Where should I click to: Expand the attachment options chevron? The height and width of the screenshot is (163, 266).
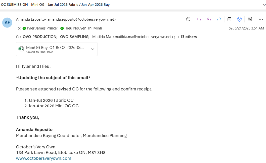click(93, 49)
